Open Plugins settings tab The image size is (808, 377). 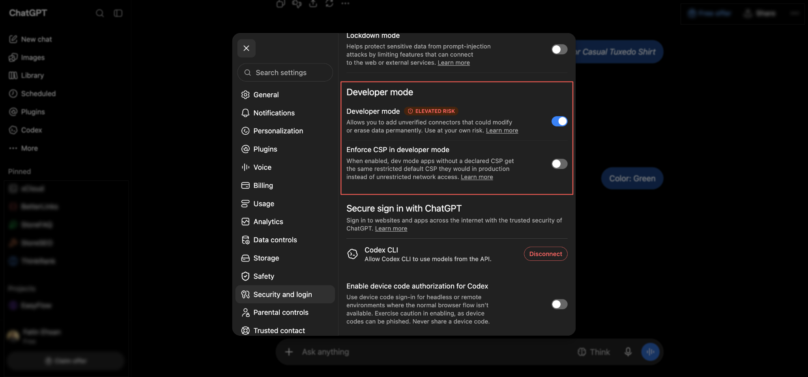click(285, 149)
